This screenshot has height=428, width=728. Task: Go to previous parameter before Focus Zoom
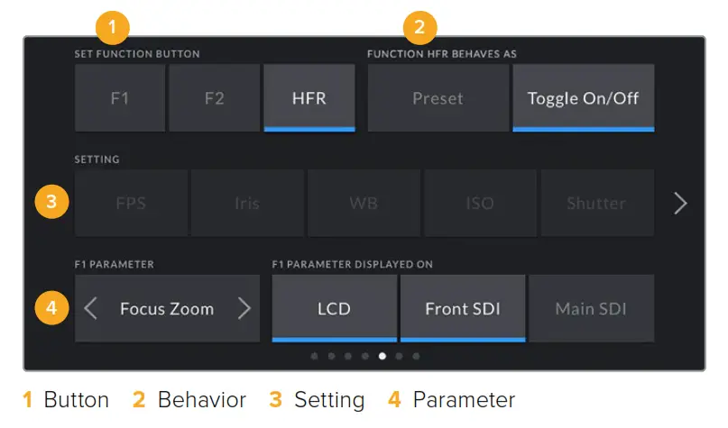[x=90, y=309]
